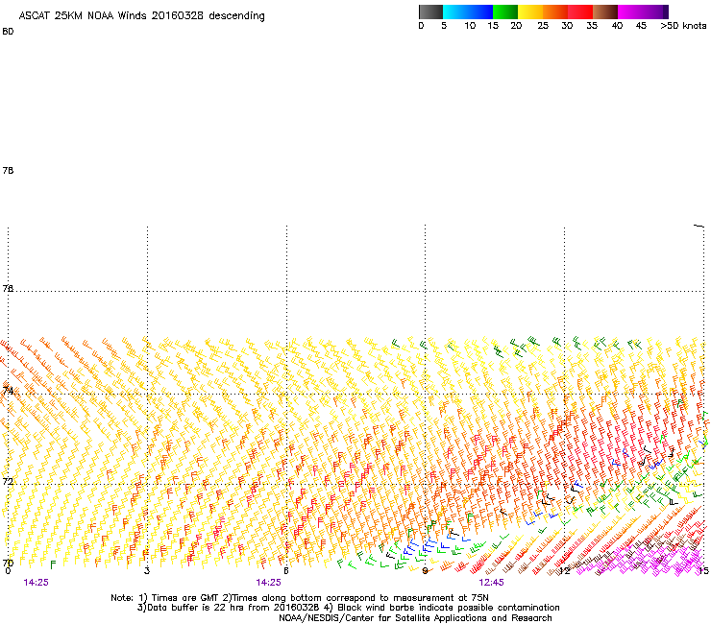711x624 pixels.
Task: Click the longitude '3' axis label
Action: point(147,571)
